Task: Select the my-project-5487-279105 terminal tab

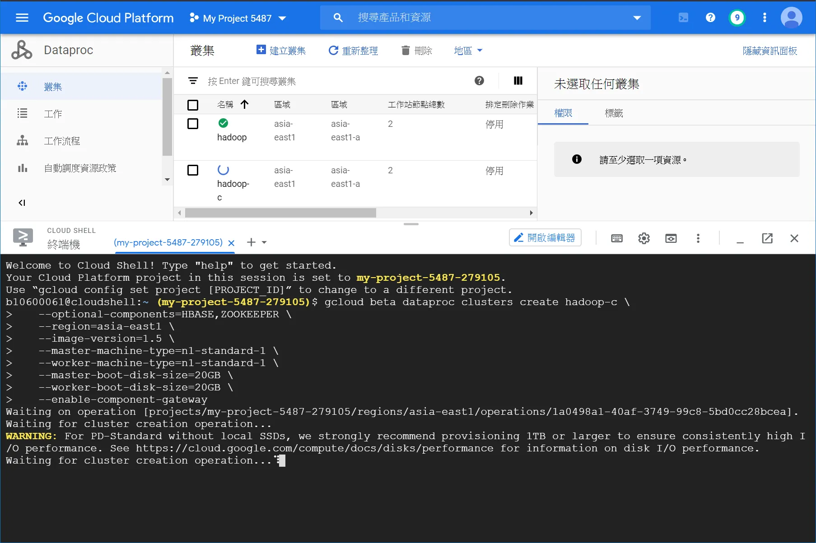Action: (168, 242)
